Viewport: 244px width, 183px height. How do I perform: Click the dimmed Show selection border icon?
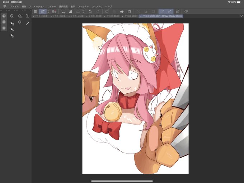coord(153,11)
